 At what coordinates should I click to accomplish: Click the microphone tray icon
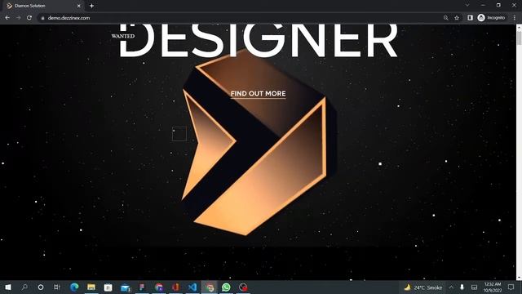pos(462,287)
